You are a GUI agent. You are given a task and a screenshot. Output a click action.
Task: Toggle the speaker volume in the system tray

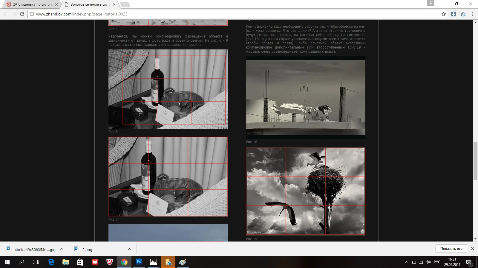428,262
